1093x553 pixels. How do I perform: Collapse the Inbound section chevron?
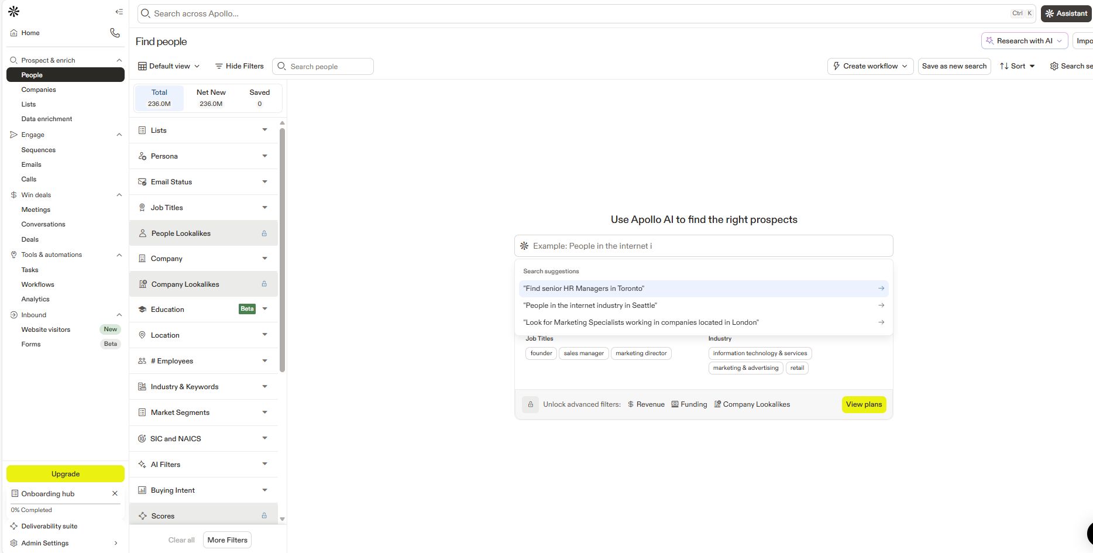119,315
